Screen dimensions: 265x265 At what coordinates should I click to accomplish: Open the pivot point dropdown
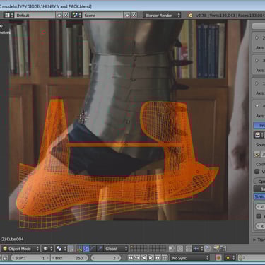61,249
